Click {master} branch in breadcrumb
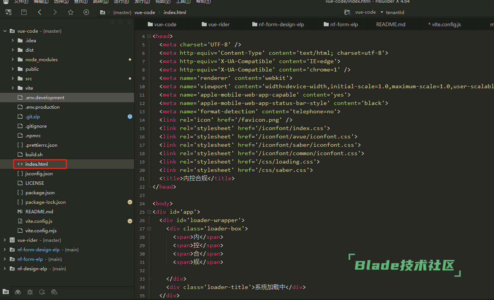 (122, 13)
